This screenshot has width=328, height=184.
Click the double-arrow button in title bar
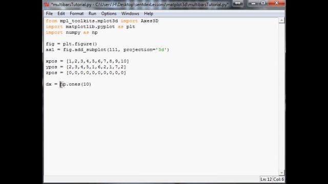tap(238, 3)
